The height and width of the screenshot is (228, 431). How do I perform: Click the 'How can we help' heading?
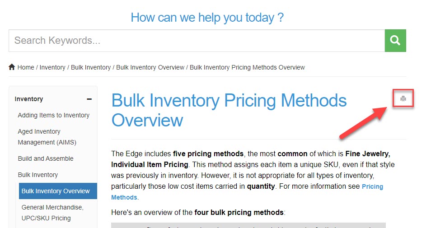[207, 18]
